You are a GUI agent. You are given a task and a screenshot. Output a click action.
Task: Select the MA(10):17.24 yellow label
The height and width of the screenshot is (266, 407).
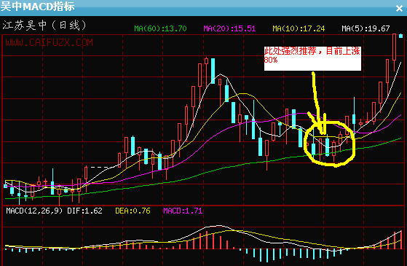coord(299,28)
